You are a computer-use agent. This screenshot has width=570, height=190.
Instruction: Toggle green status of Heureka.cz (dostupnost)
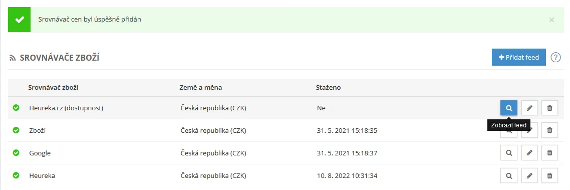coord(16,108)
